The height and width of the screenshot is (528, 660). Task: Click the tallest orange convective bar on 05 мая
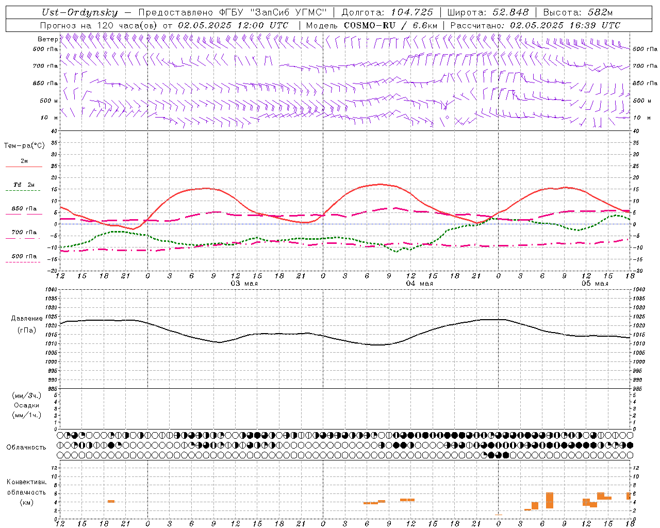tap(550, 500)
